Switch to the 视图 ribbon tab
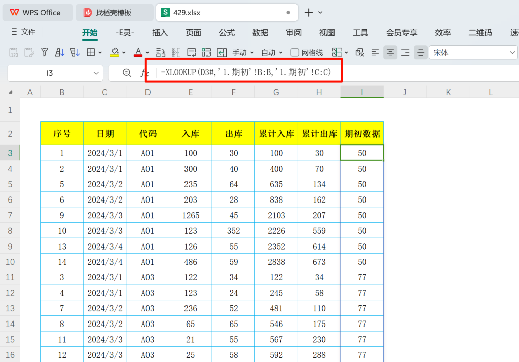The image size is (519, 362). coord(327,33)
